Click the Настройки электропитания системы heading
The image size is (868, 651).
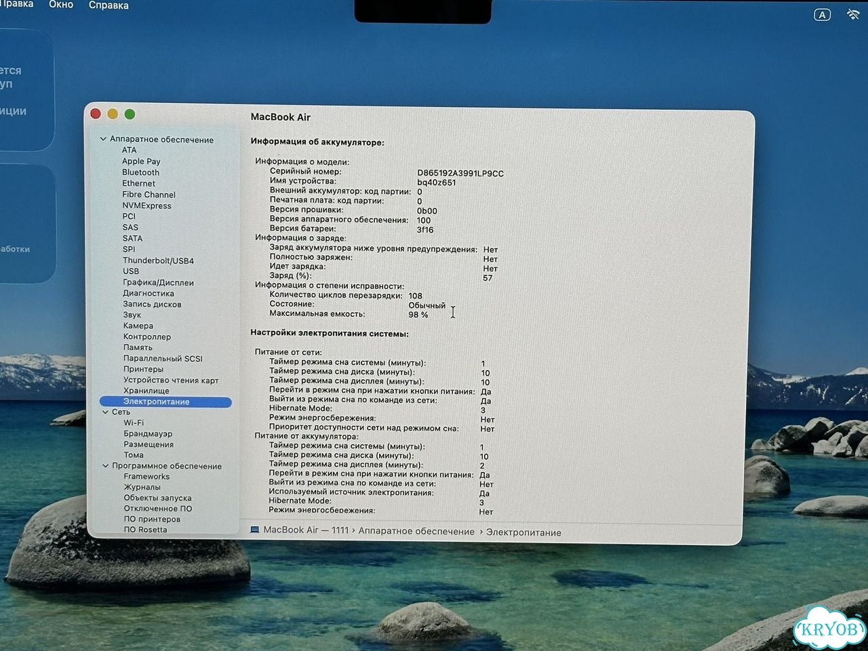pos(330,333)
